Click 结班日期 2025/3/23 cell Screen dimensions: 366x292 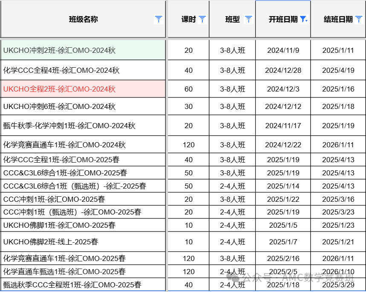[x=338, y=212]
